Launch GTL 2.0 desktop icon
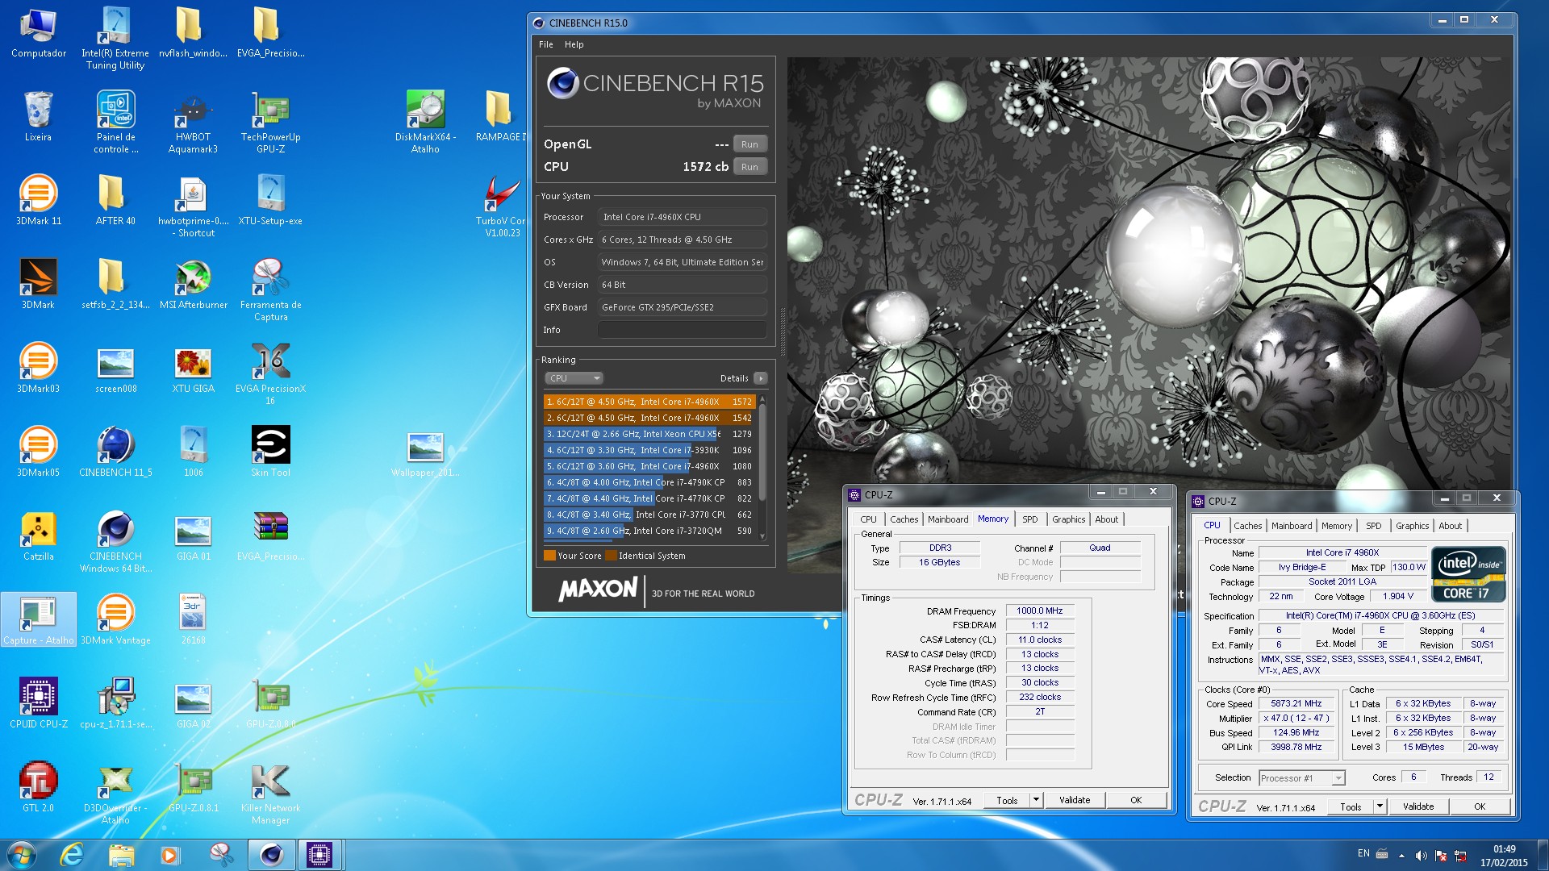Image resolution: width=1549 pixels, height=871 pixels. coord(38,787)
